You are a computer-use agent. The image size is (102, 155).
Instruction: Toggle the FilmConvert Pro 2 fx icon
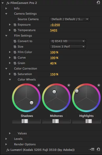[8, 3]
